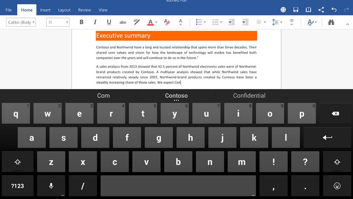Tap the period key
353x199 pixels.
click(x=305, y=186)
